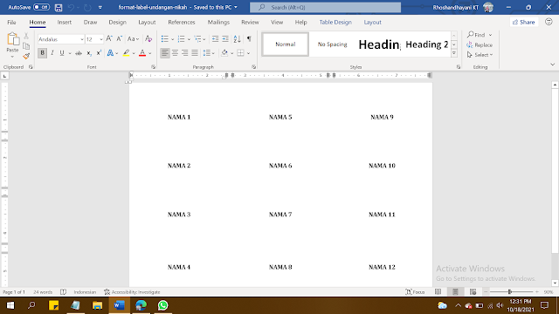The height and width of the screenshot is (314, 559).
Task: Switch to Web Layout view
Action: click(x=473, y=292)
